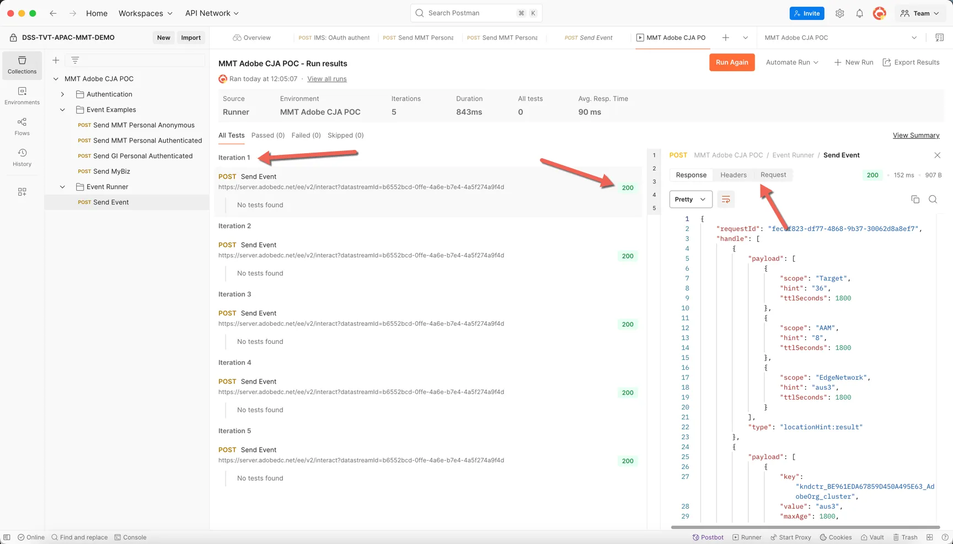Open the Pretty format dropdown
The width and height of the screenshot is (953, 544).
coord(690,200)
